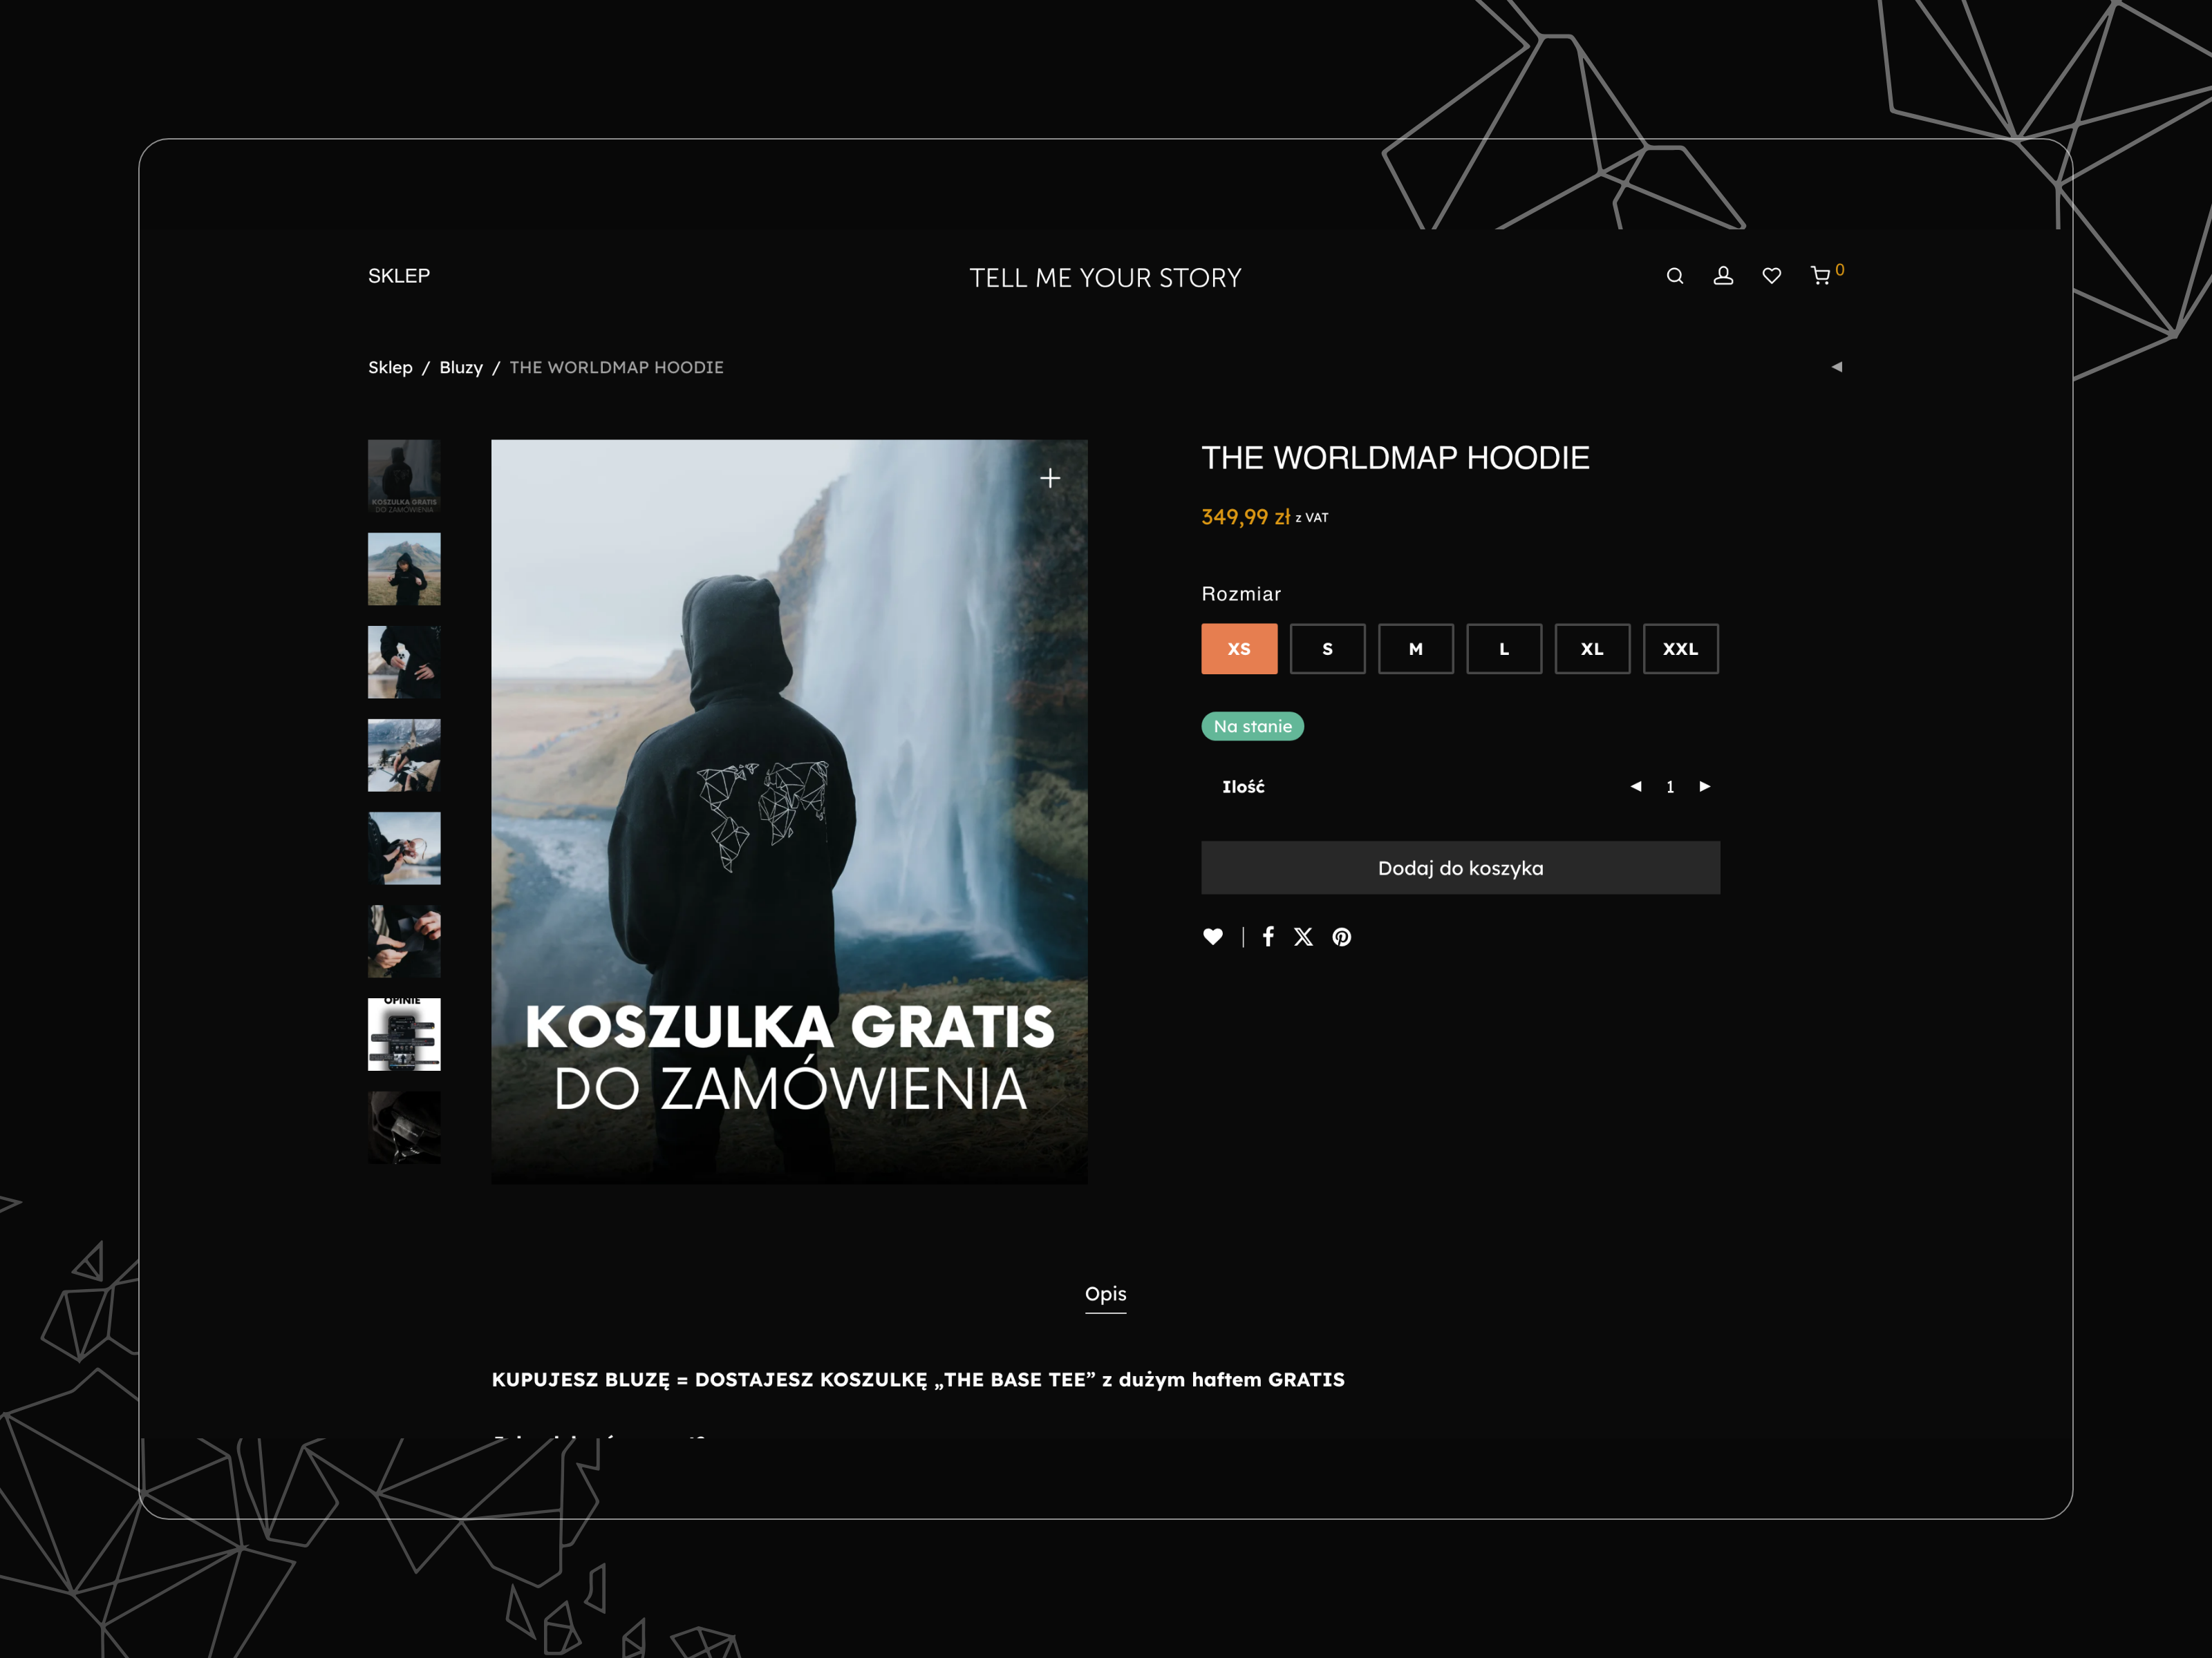
Task: Go to previous product arrow near breadcrumb
Action: [x=1836, y=367]
